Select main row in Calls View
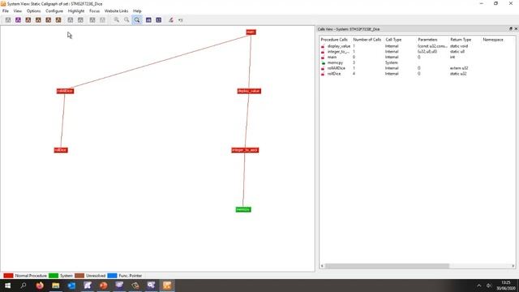Screen dimensions: 519x292 pos(417,57)
